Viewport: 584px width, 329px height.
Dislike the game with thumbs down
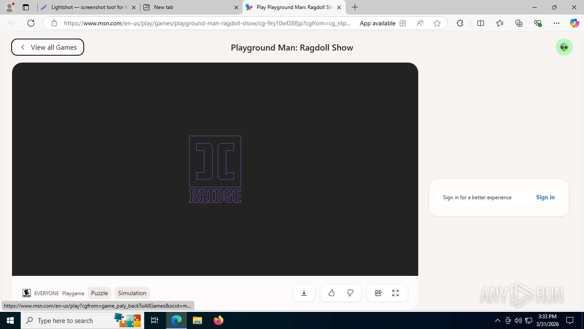click(x=350, y=293)
